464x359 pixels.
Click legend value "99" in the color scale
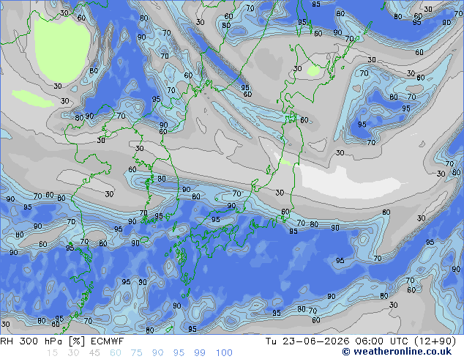coord(200,353)
